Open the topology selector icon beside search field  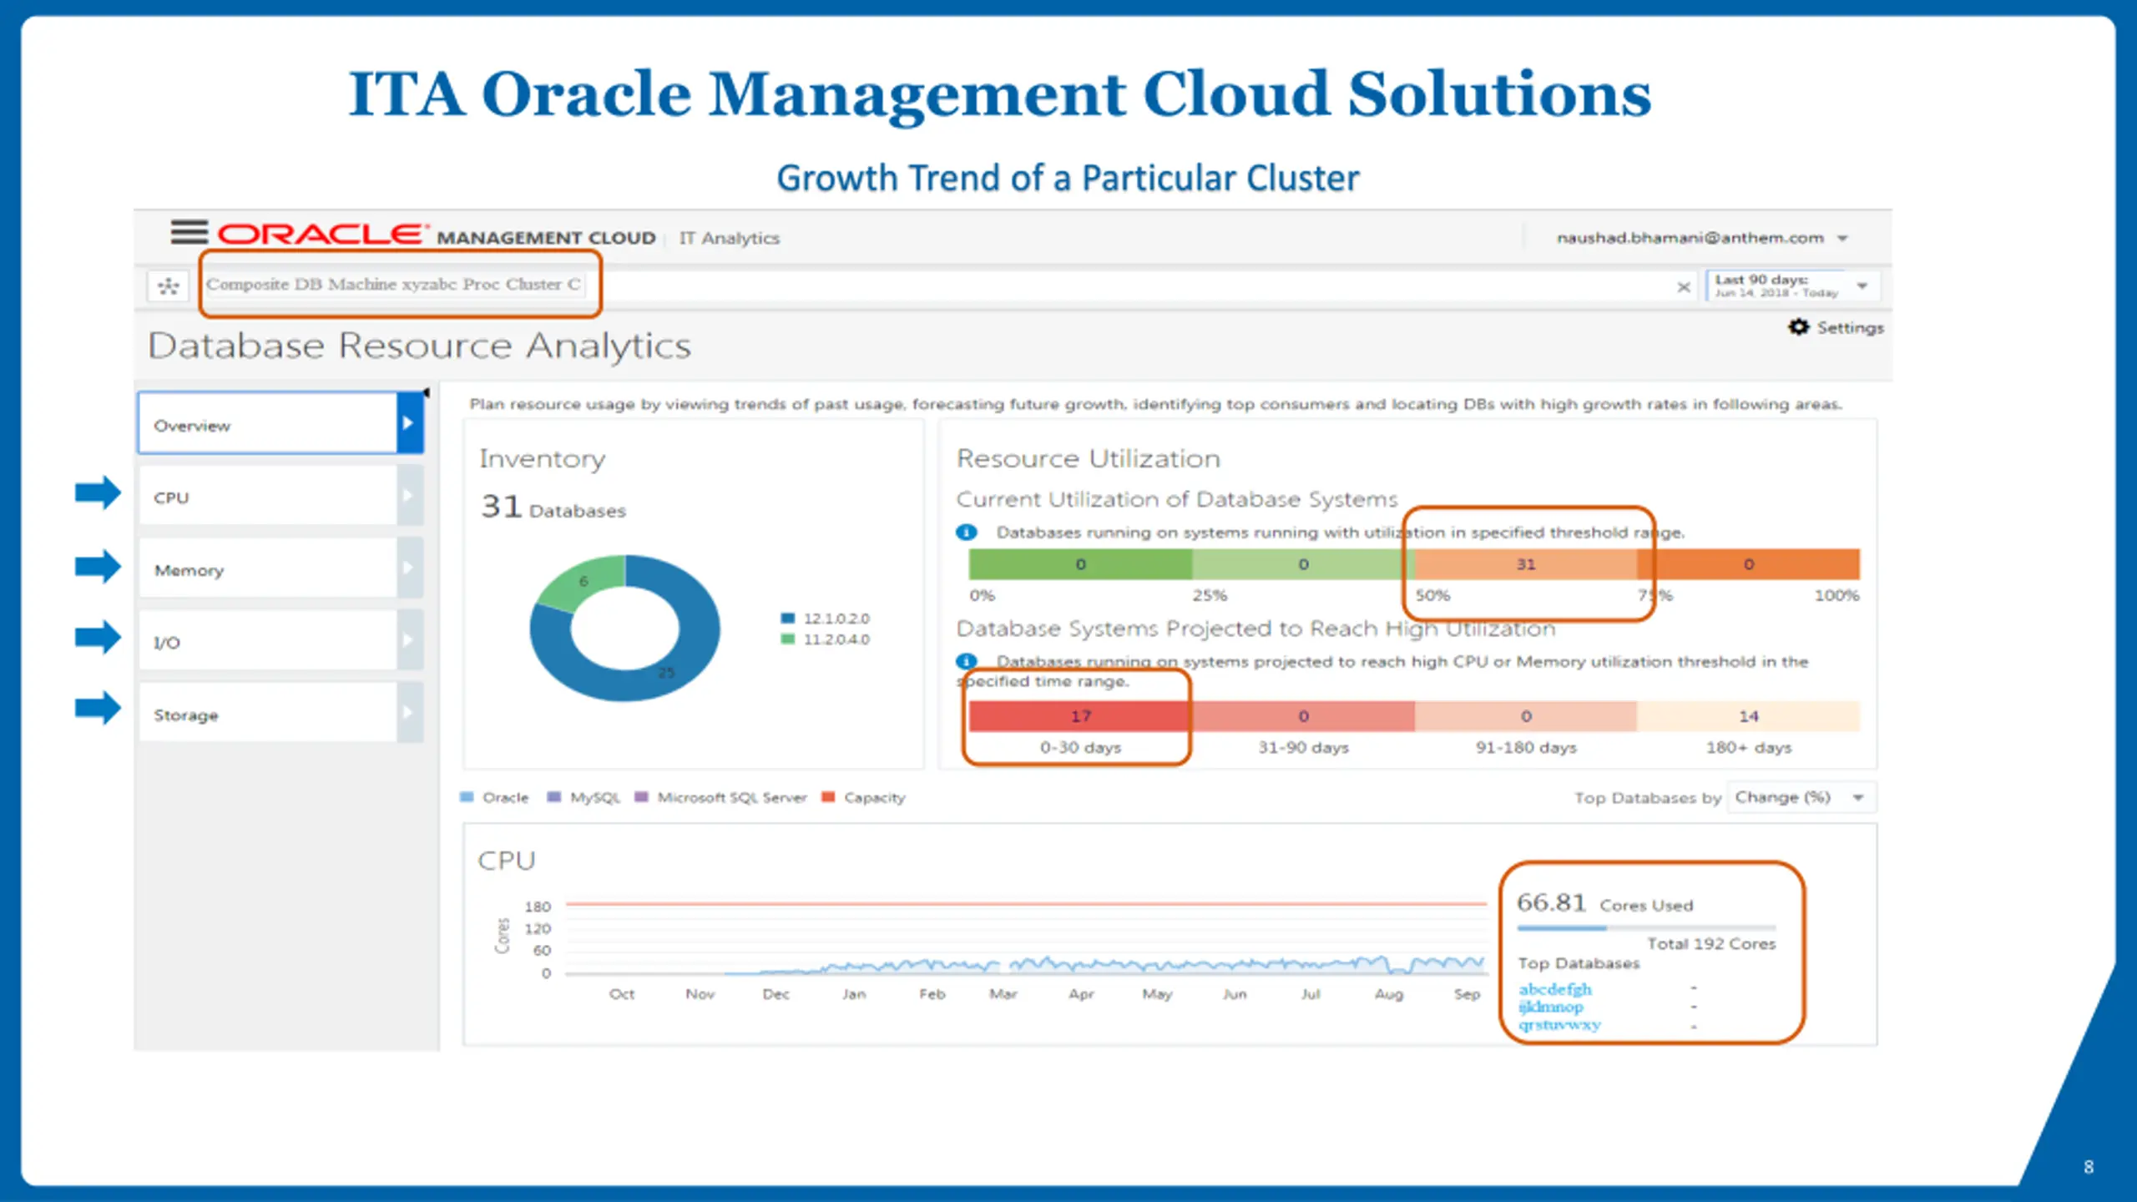(x=169, y=286)
